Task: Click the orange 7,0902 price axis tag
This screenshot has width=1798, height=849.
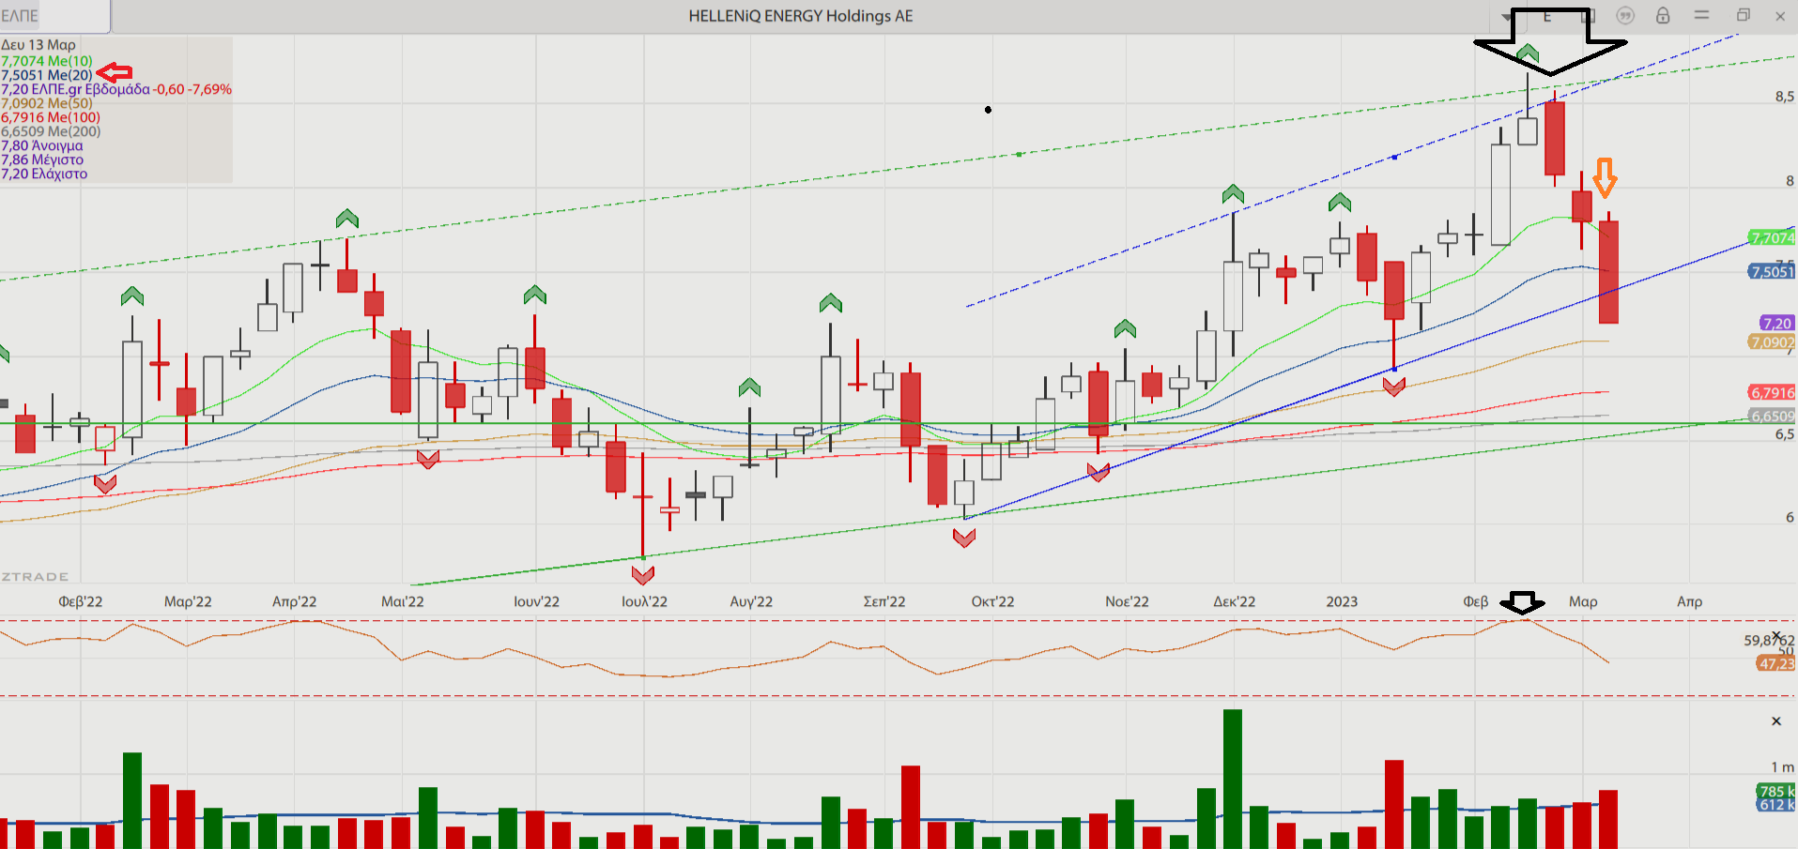Action: [x=1773, y=342]
